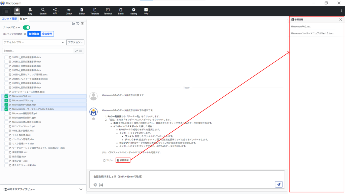This screenshot has height=194, width=345.
Task: Check the APIインターフェース仕様書.docx checkbox
Action: (6, 92)
